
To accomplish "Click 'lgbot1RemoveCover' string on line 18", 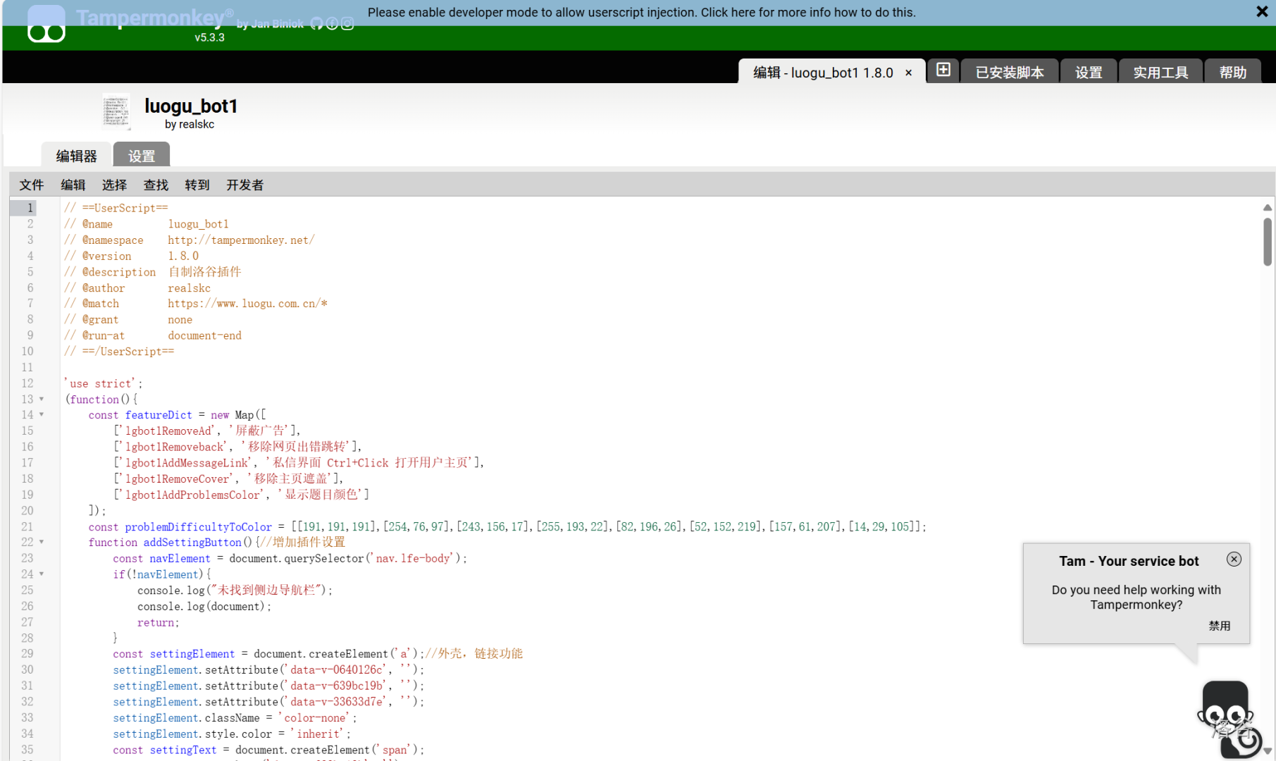I will pos(177,479).
